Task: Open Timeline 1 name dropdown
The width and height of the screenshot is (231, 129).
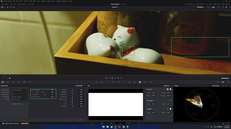Action: pyautogui.click(x=115, y=7)
